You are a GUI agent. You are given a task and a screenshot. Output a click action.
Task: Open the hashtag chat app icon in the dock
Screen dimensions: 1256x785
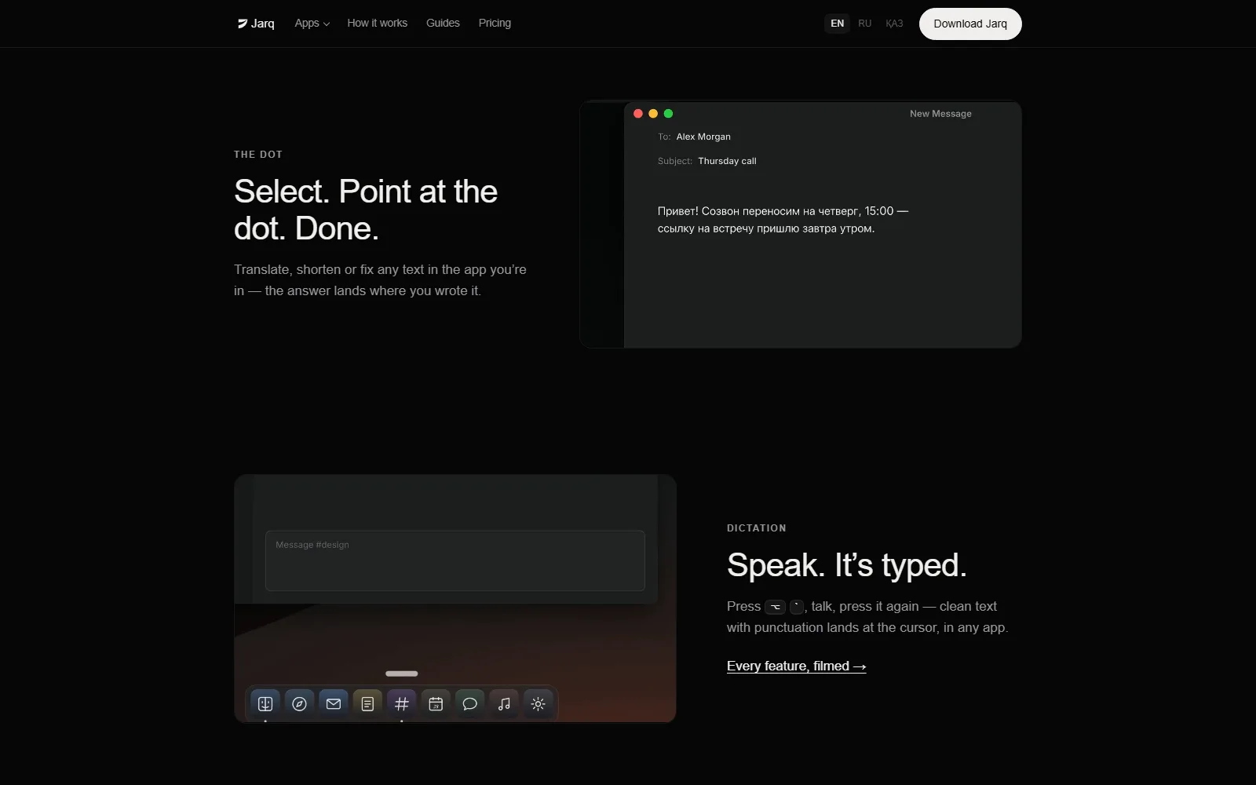(x=402, y=704)
